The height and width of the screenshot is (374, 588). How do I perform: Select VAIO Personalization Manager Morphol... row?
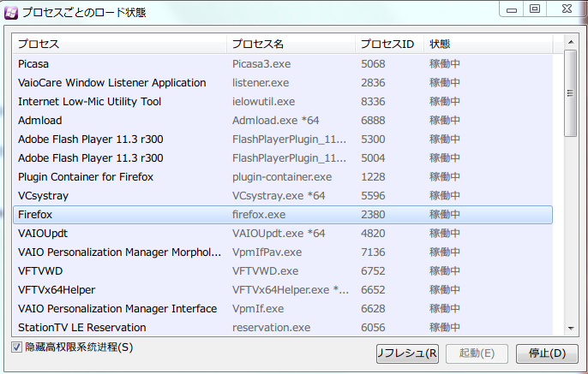[x=283, y=252]
